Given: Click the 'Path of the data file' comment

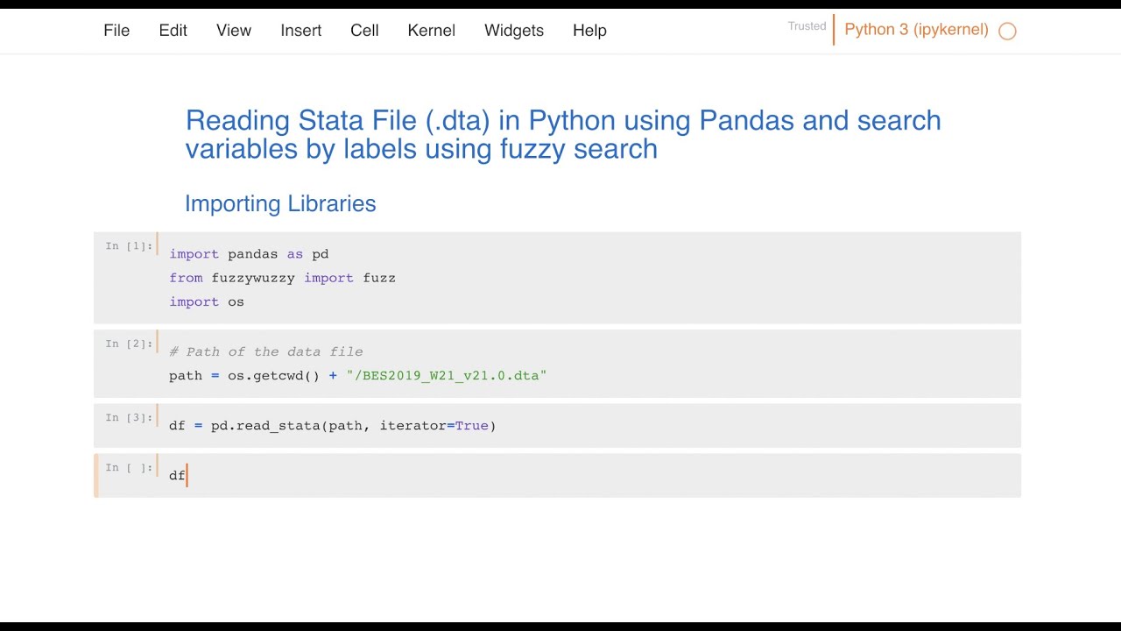Looking at the screenshot, I should pos(265,351).
